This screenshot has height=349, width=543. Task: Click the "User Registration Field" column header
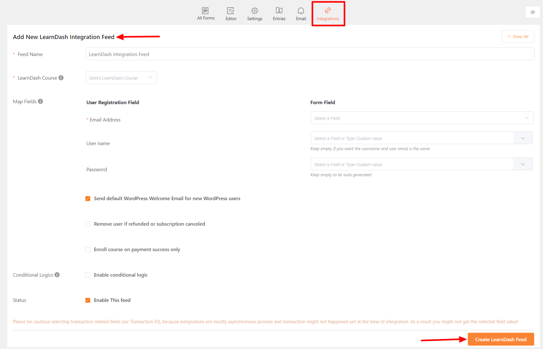coord(113,102)
